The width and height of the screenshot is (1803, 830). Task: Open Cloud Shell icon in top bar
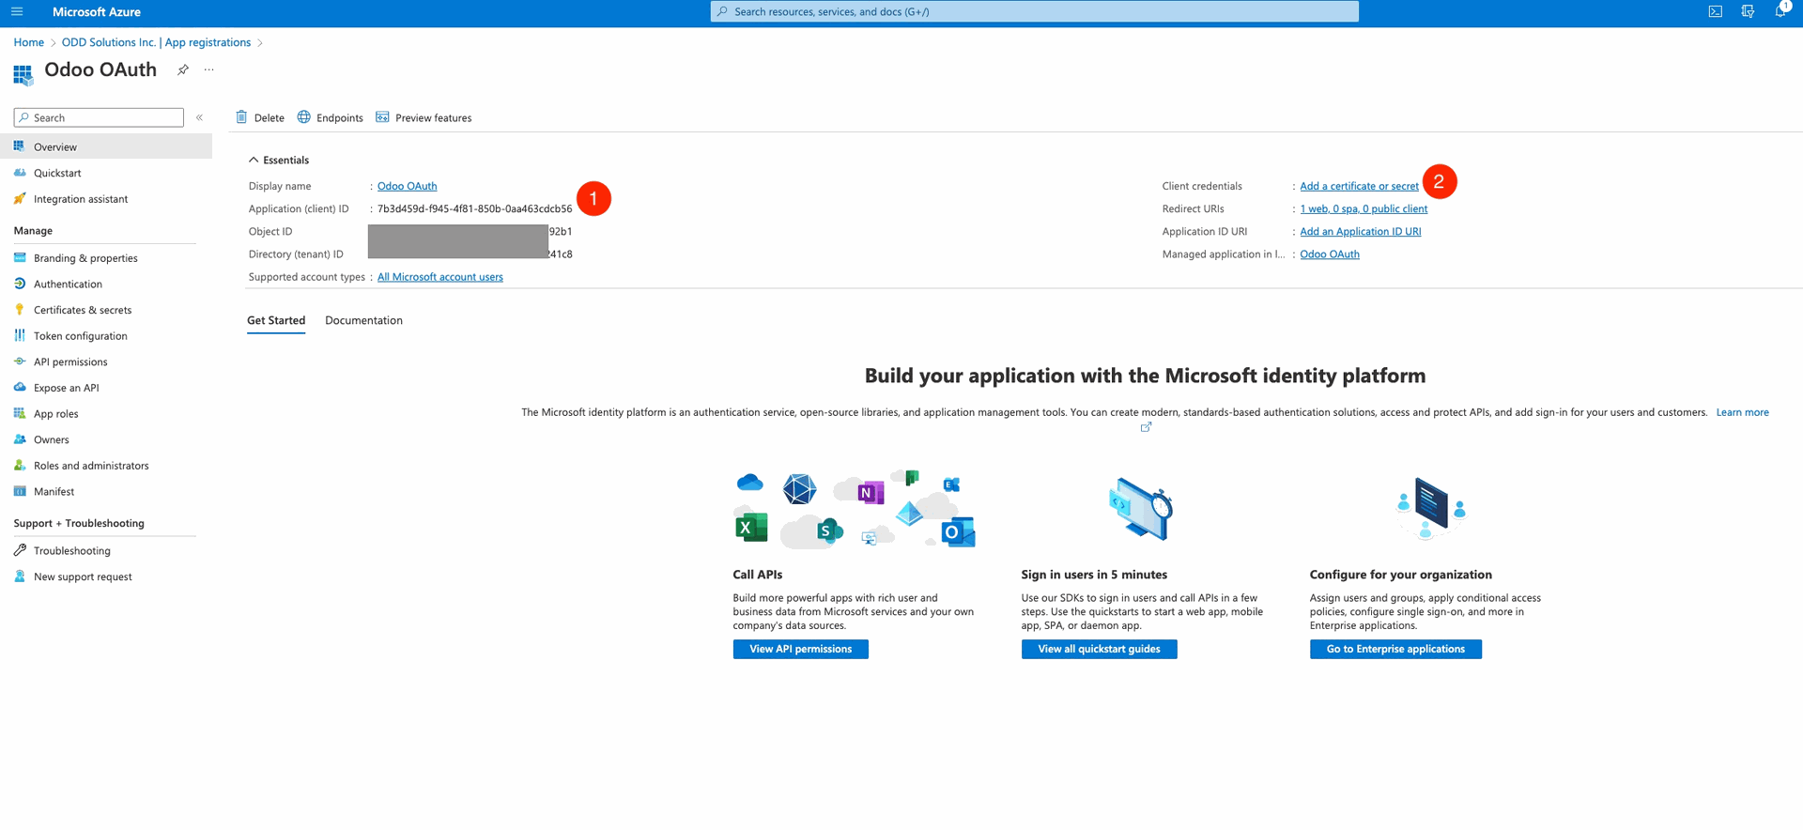(x=1715, y=12)
